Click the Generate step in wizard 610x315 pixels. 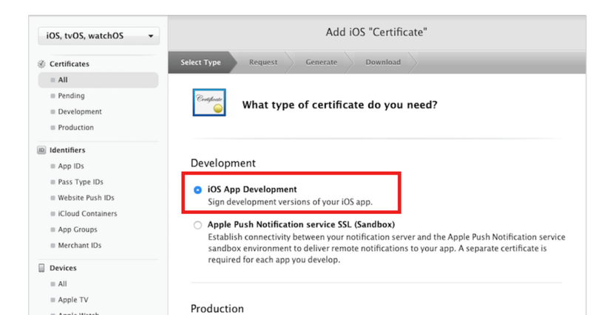pyautogui.click(x=322, y=63)
